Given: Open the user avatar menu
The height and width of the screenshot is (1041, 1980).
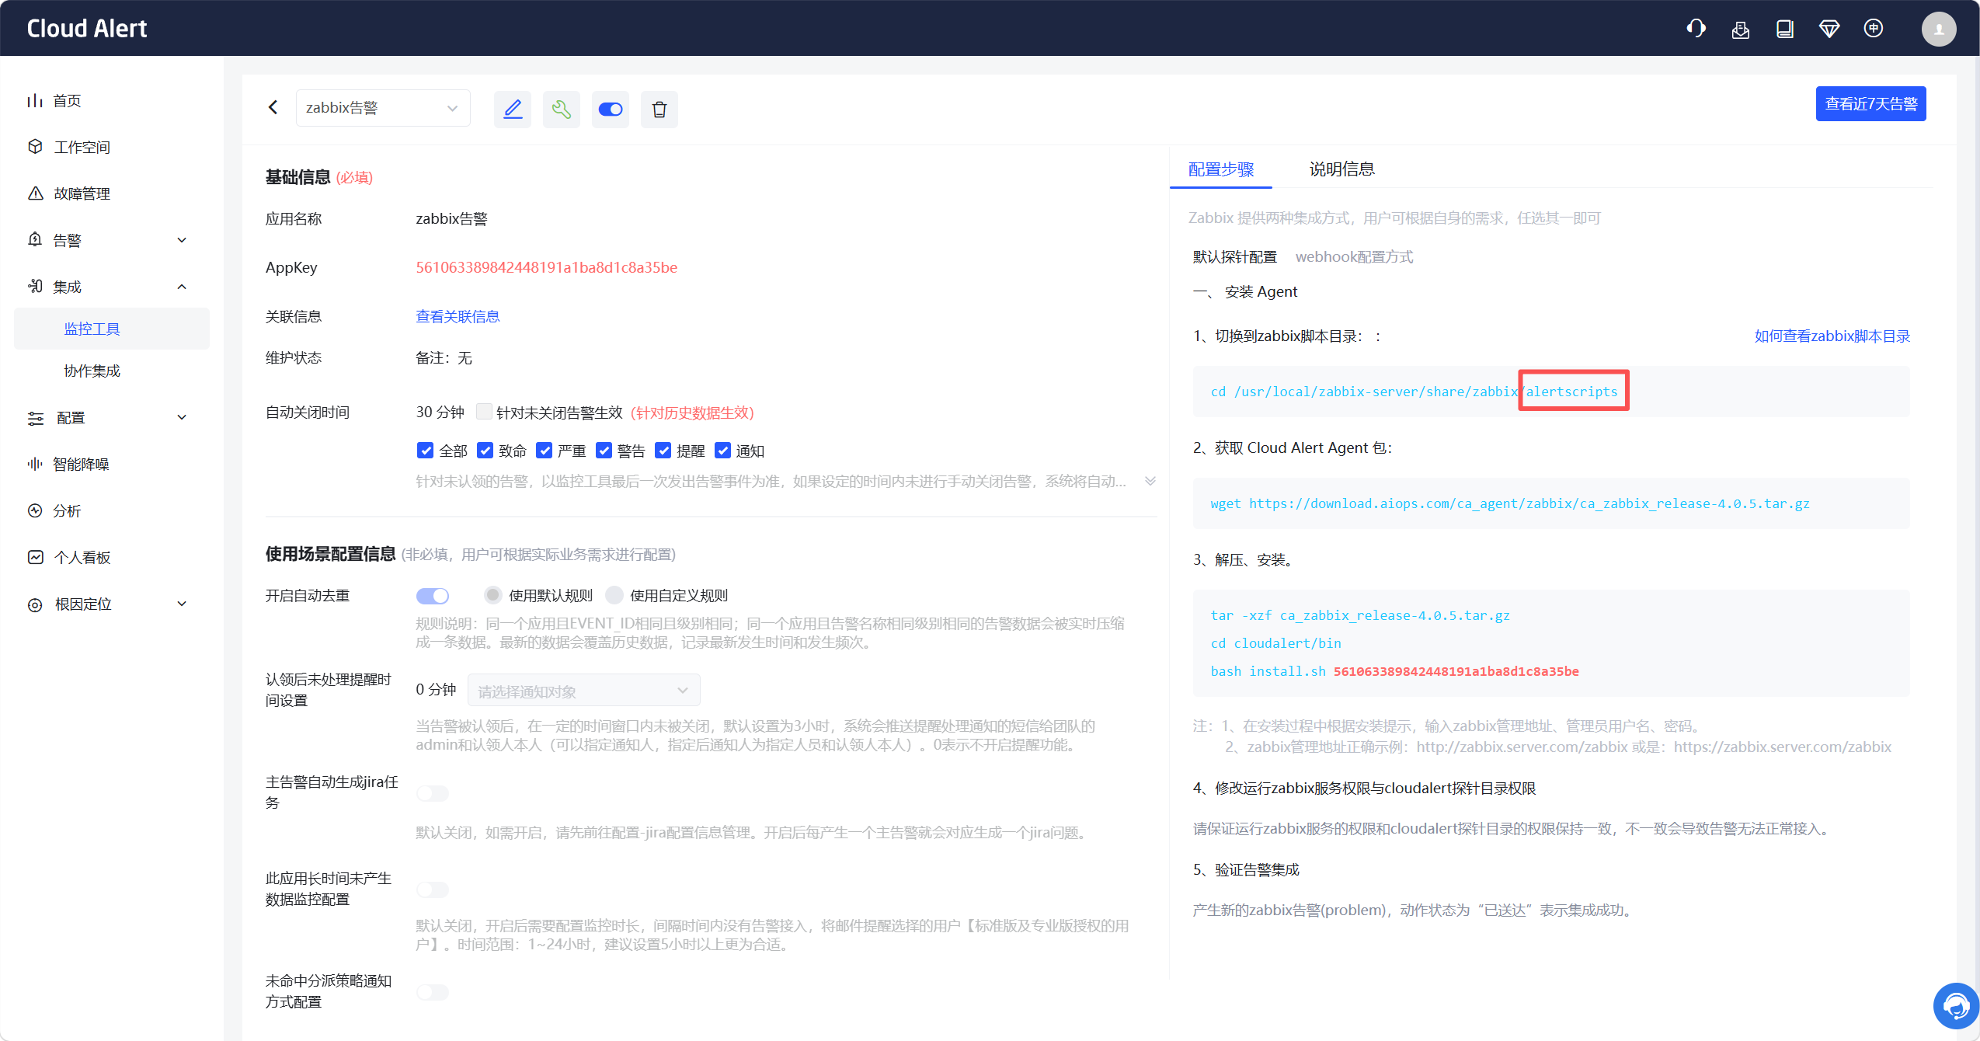Looking at the screenshot, I should [x=1939, y=29].
